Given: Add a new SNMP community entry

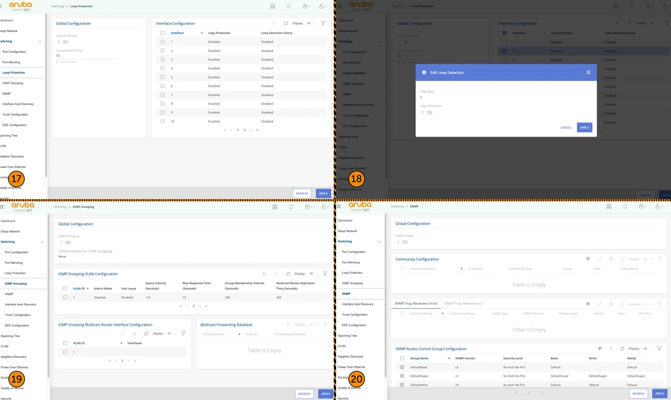Looking at the screenshot, I should [x=588, y=259].
